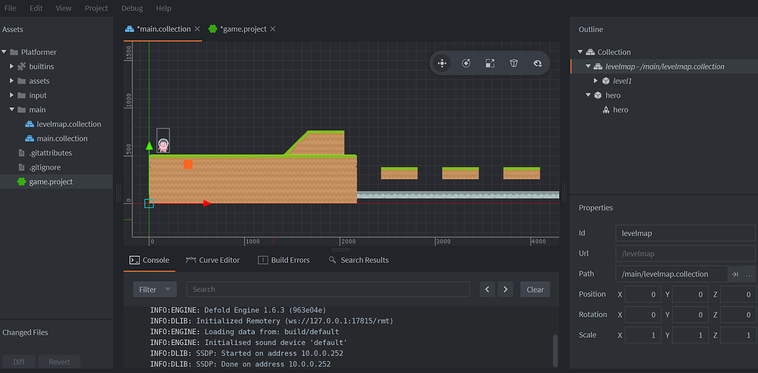The image size is (758, 373).
Task: Click the previous search result arrow
Action: pos(486,289)
